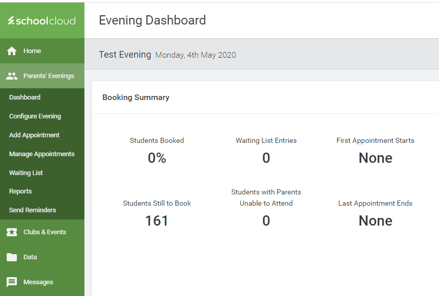Expand the Parents' Evenings section
Viewport: 439px width, 296px height.
click(49, 76)
